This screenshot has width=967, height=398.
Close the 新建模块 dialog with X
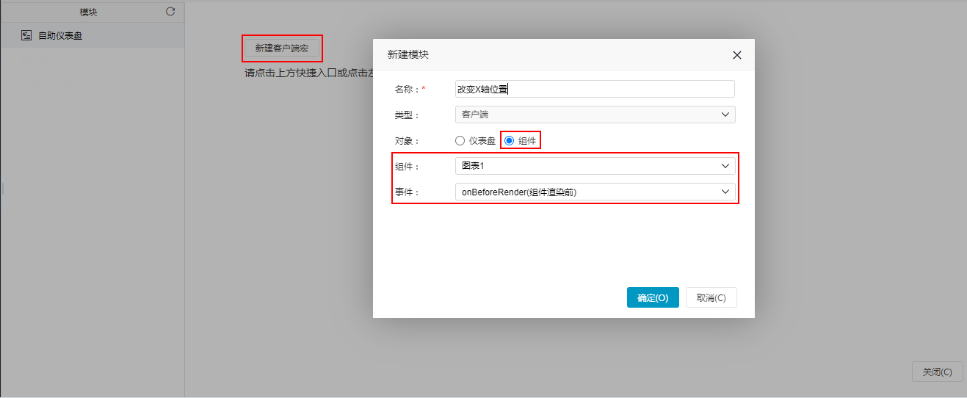737,55
